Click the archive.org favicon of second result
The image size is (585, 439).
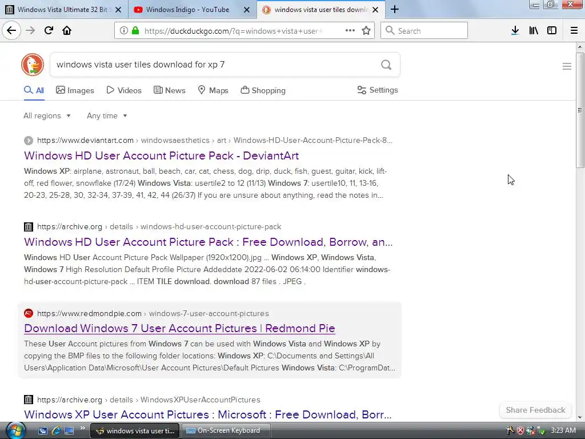(29, 226)
